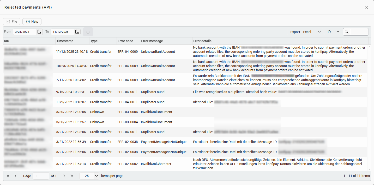The width and height of the screenshot is (374, 185).
Task: Click the timestamp 9/16/2024 10:22:31
Action: [71, 92]
